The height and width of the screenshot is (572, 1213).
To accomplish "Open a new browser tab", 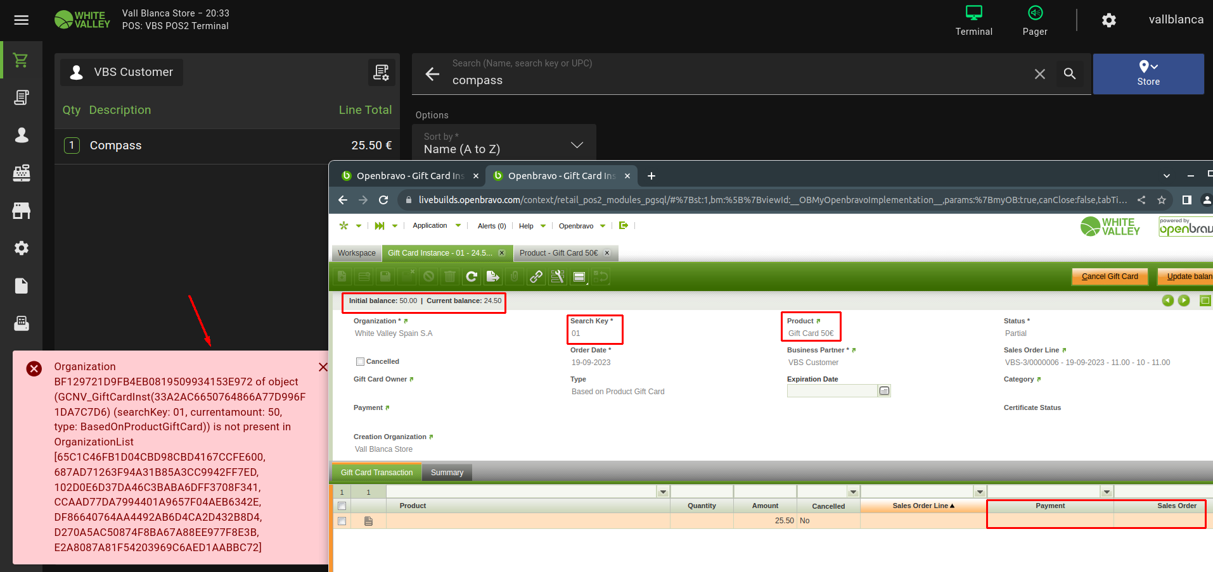I will coord(651,176).
